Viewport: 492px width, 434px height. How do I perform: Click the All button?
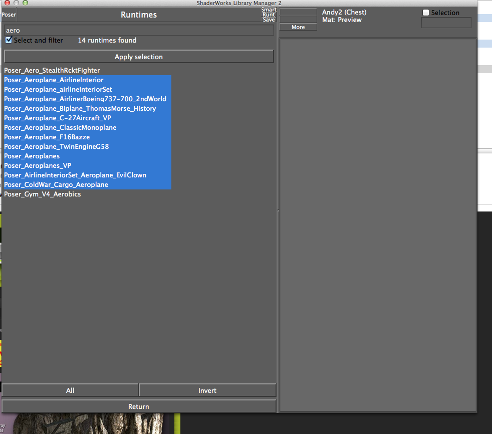70,390
